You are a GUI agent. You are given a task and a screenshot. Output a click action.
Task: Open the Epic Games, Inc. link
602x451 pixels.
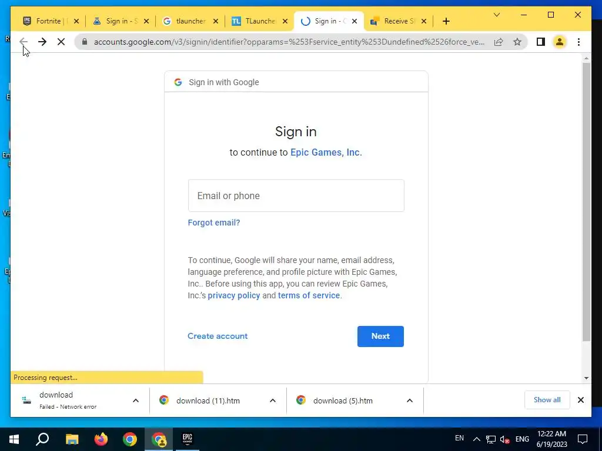point(326,152)
